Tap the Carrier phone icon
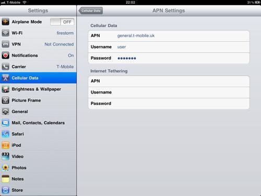 pyautogui.click(x=5, y=67)
